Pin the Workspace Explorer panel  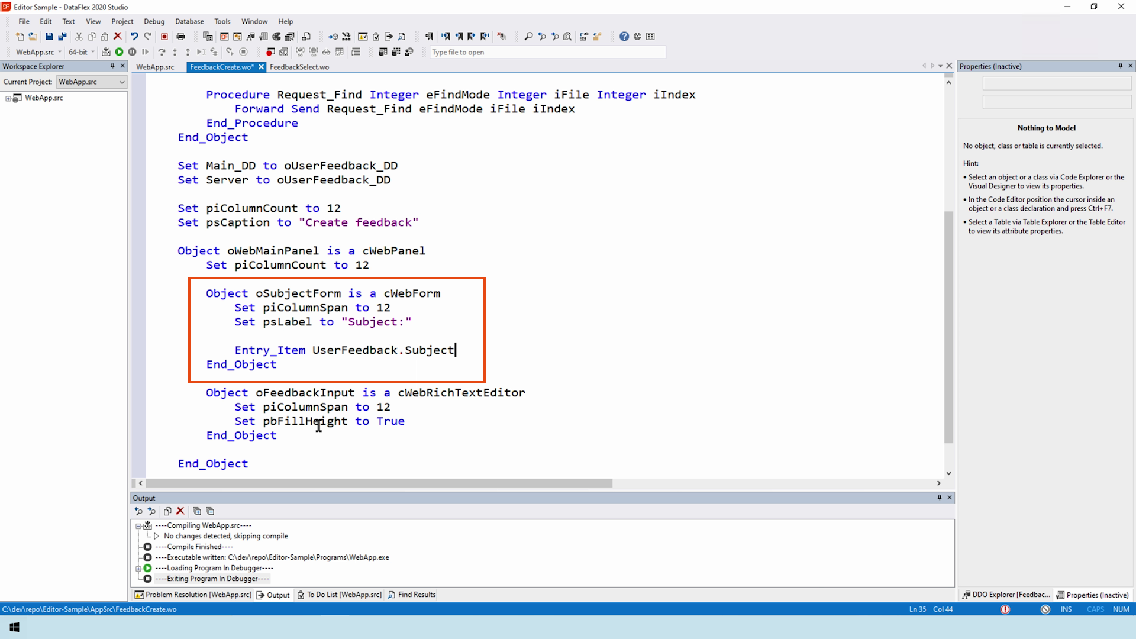click(112, 66)
